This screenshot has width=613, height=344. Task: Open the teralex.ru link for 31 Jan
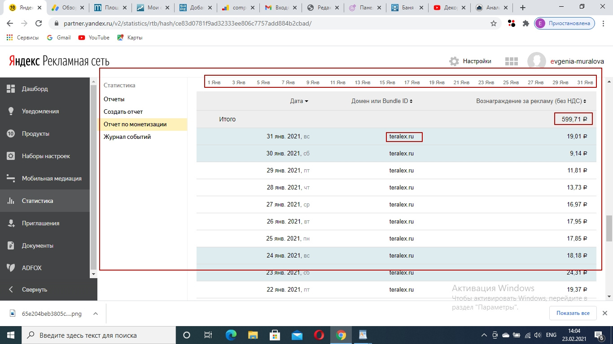point(401,137)
